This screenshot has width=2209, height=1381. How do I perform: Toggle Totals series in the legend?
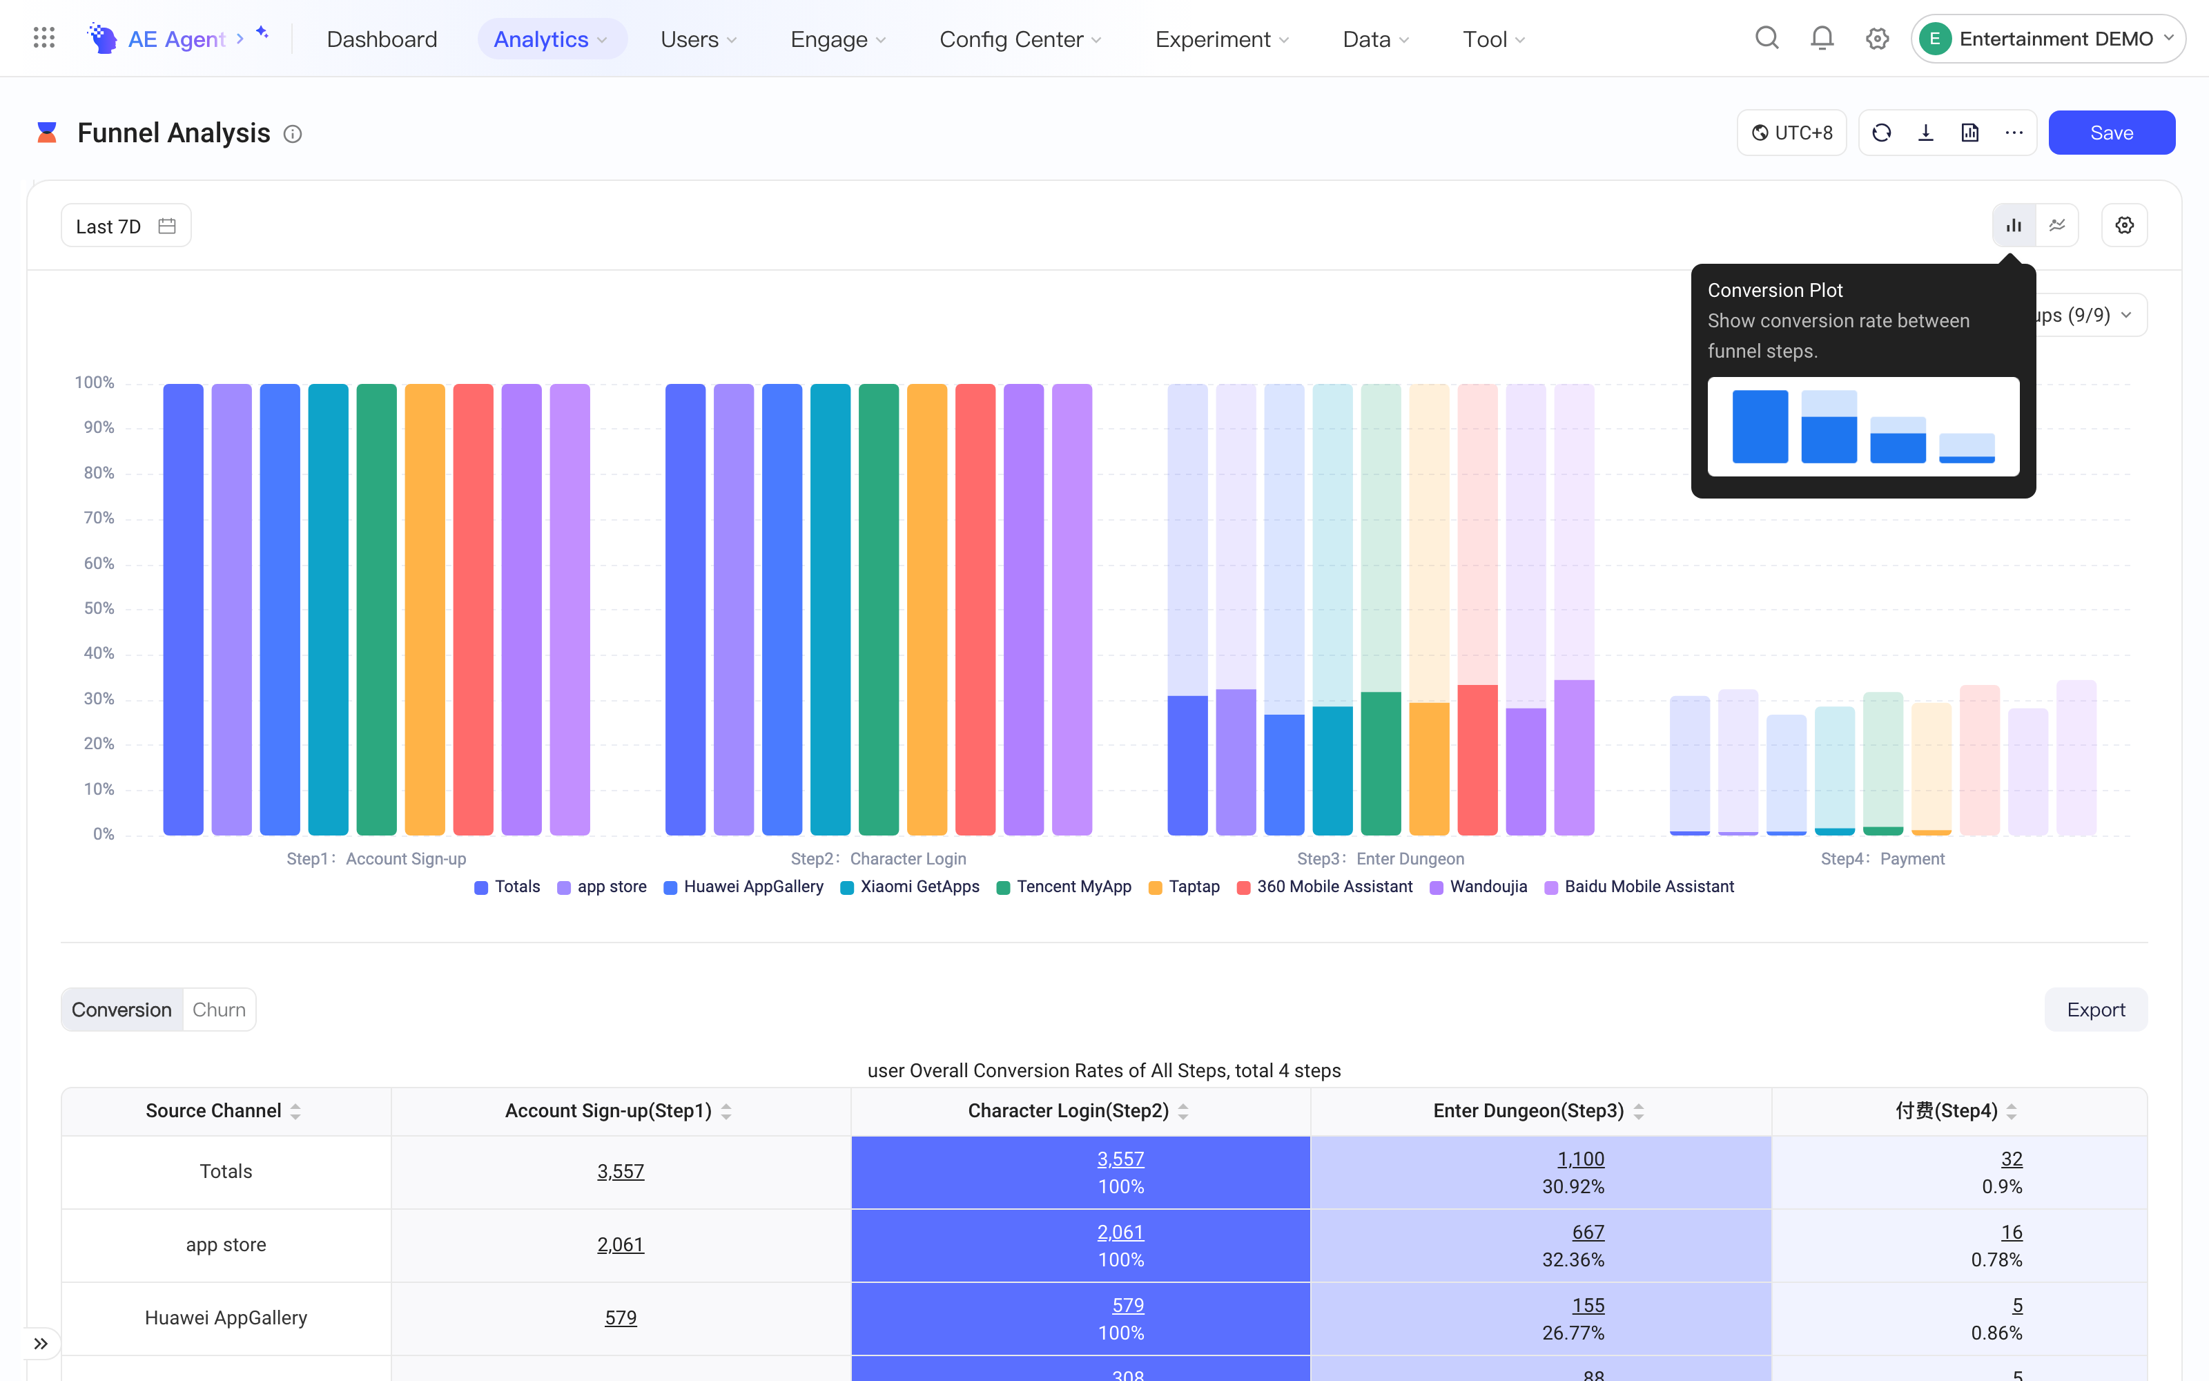point(507,886)
